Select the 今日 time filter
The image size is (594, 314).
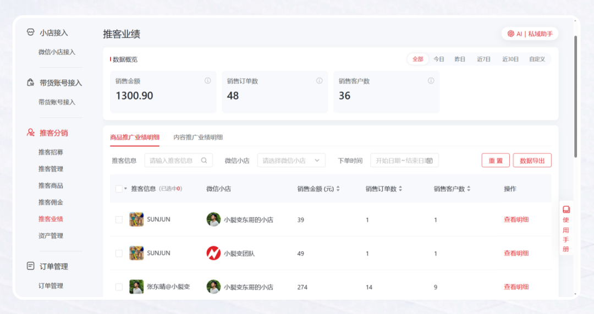439,59
